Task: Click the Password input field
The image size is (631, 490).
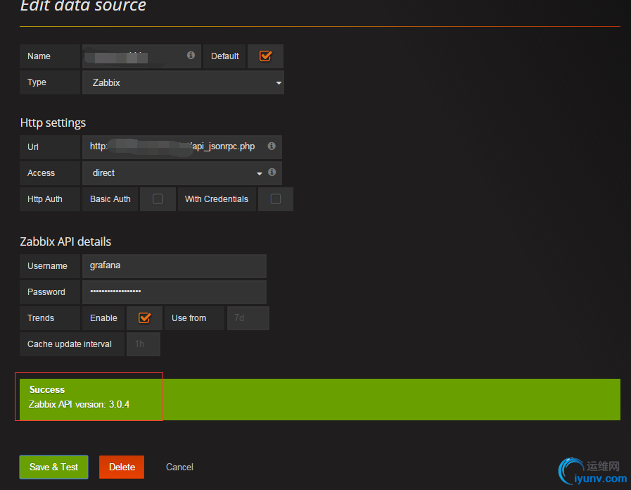Action: (174, 292)
